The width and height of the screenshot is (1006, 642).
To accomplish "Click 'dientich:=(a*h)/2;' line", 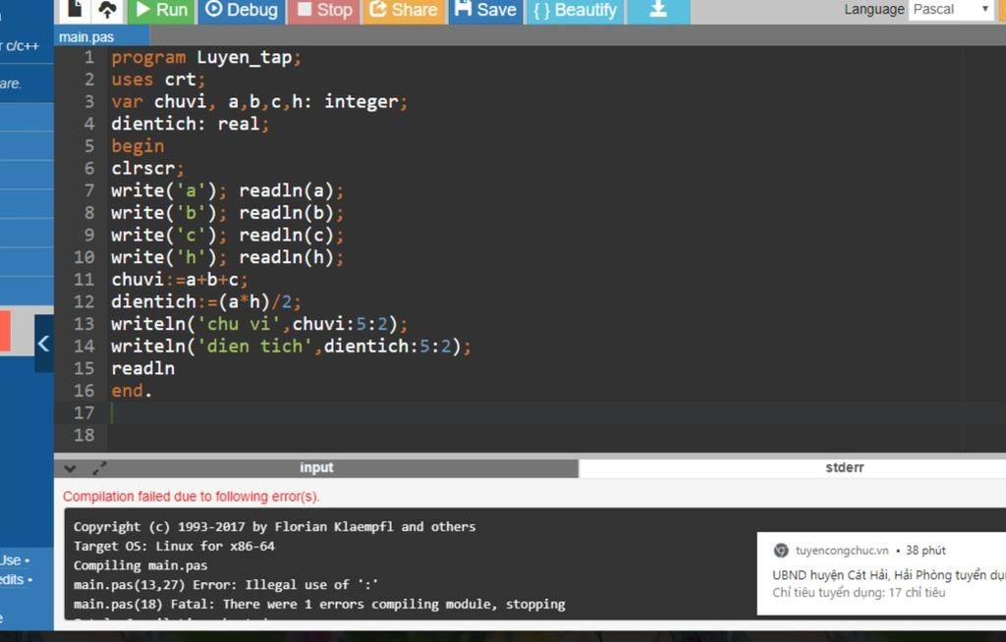I will (x=205, y=301).
